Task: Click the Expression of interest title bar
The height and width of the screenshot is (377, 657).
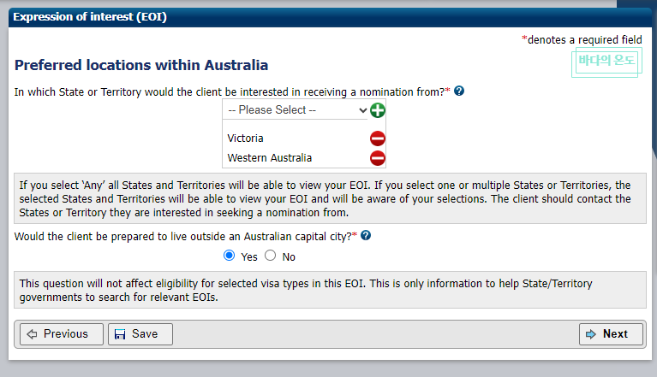Action: tap(90, 16)
